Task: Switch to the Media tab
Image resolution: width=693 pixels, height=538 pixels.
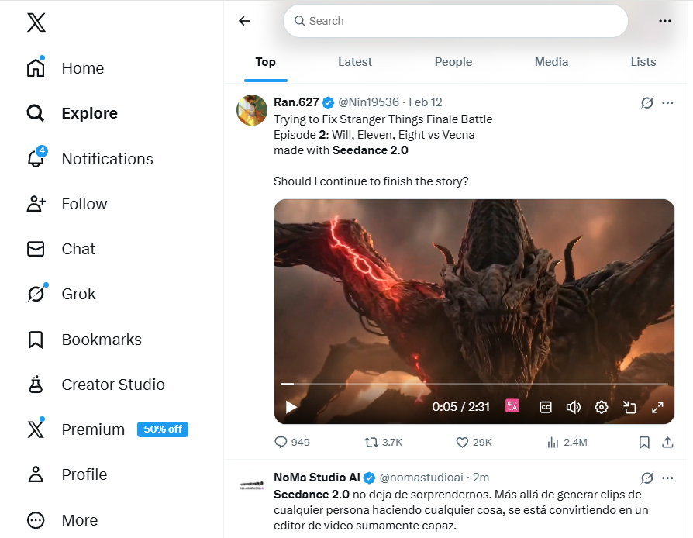Action: [x=552, y=62]
